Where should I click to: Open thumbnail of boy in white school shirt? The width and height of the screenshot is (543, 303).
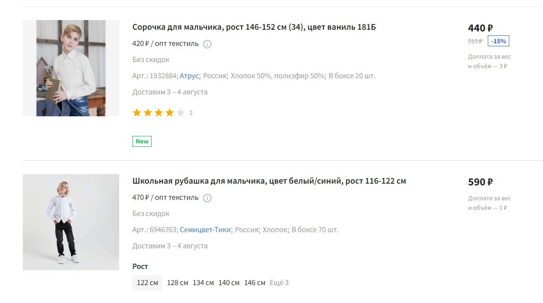point(71,222)
